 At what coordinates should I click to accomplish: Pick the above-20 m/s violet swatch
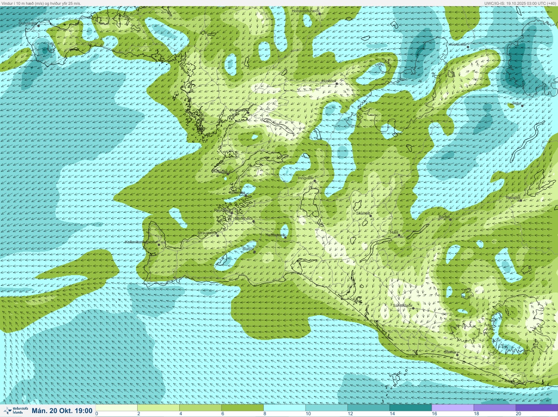(x=536, y=408)
